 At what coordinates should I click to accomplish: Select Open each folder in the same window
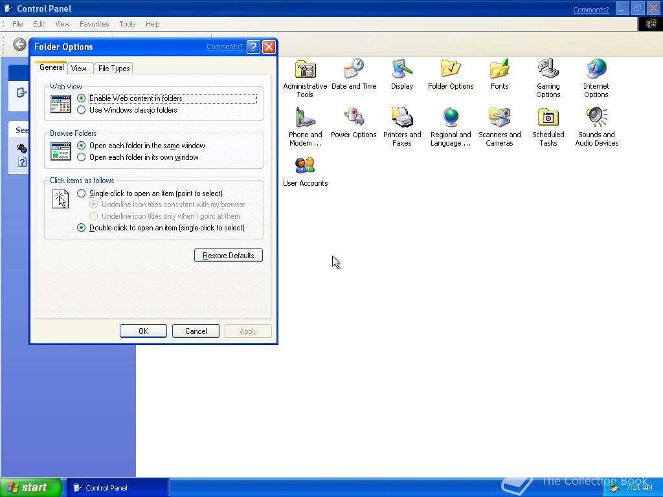click(x=141, y=146)
